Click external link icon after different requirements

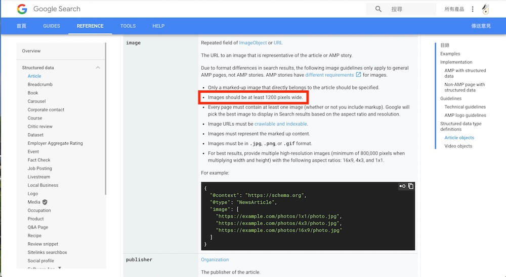[x=359, y=75]
